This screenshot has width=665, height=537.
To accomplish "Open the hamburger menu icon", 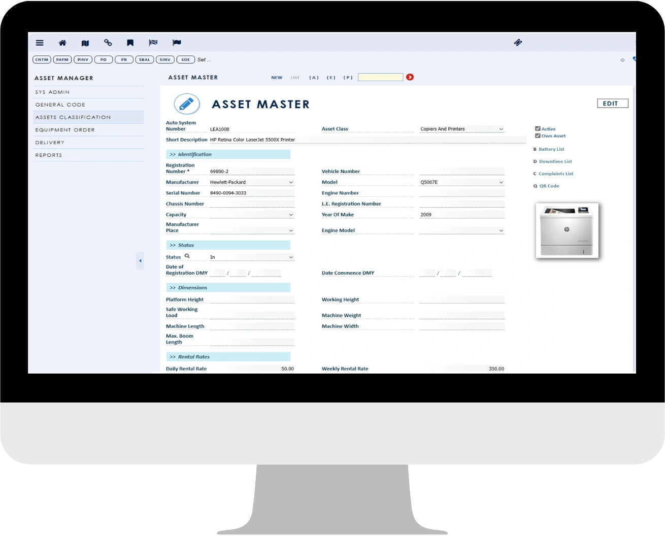I will [x=40, y=43].
